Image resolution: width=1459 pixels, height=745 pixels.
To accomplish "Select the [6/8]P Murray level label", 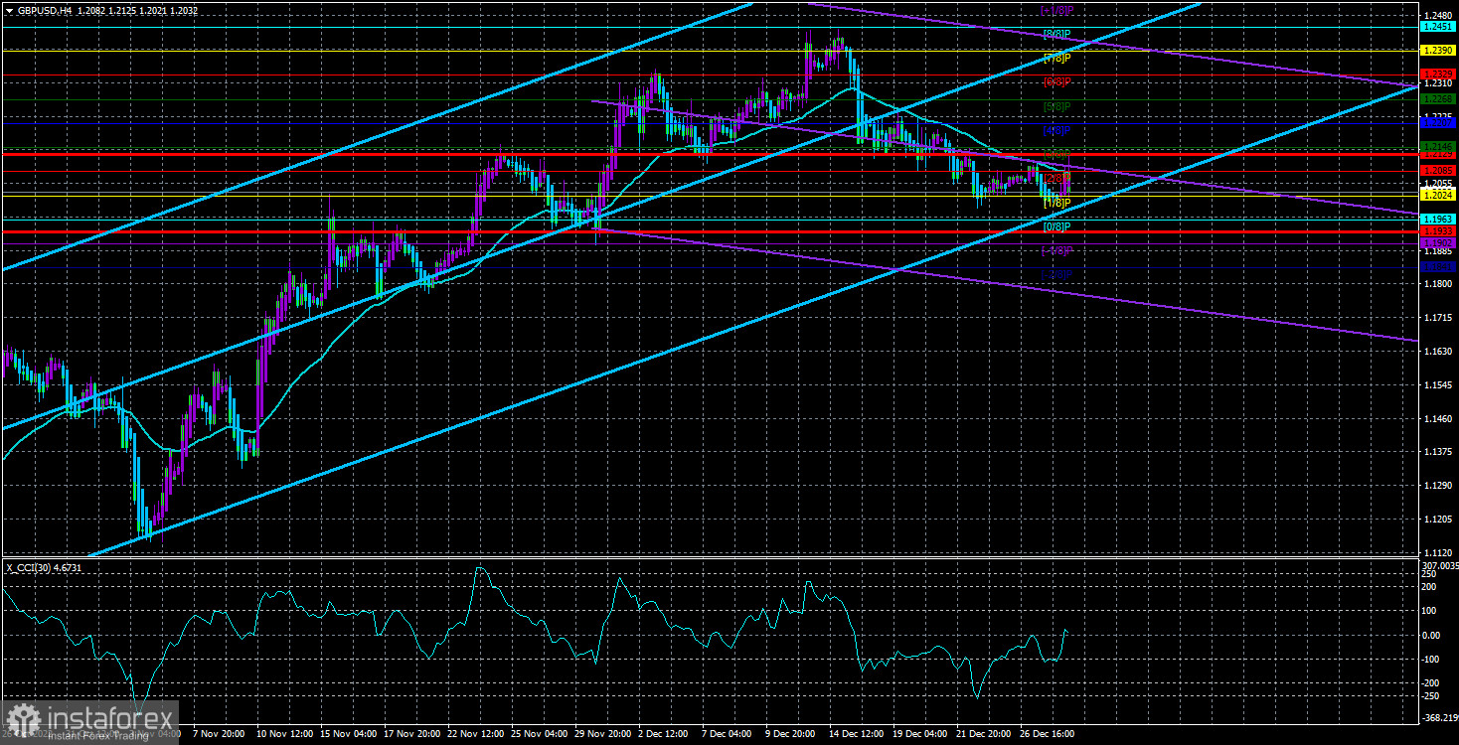I will [x=1056, y=81].
